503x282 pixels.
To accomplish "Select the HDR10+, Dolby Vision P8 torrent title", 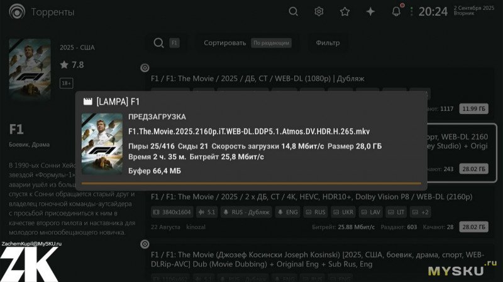I will (311, 197).
